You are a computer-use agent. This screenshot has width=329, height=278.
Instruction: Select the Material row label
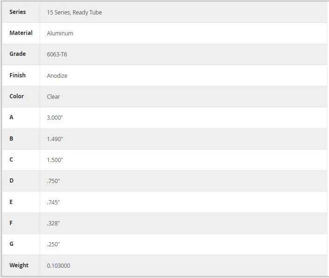[x=21, y=33]
